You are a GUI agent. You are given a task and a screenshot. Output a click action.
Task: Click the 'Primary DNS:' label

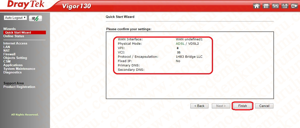point(129,65)
